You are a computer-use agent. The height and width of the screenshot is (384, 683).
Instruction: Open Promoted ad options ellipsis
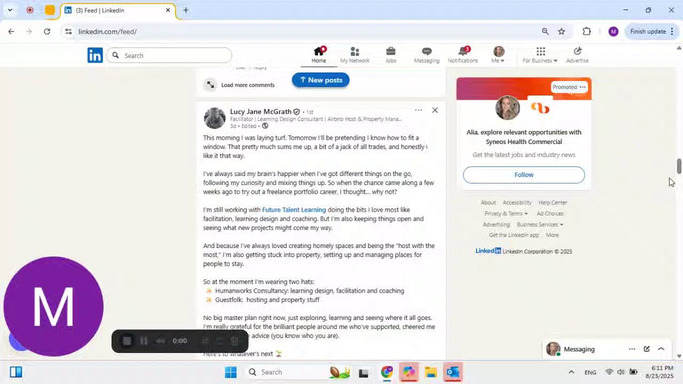pyautogui.click(x=583, y=87)
